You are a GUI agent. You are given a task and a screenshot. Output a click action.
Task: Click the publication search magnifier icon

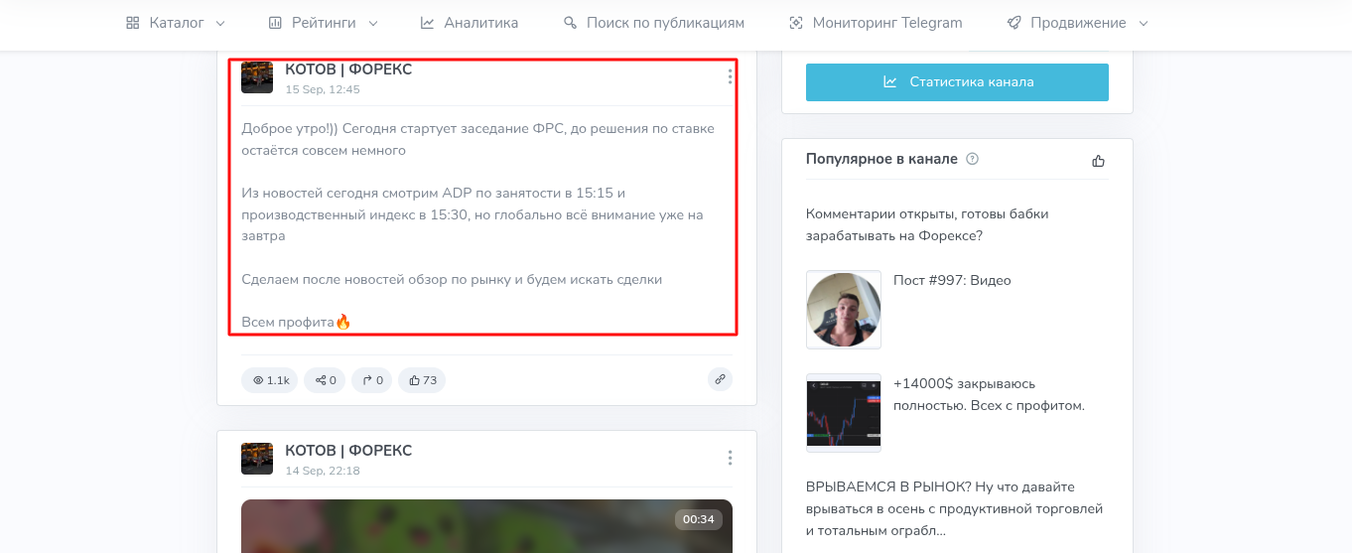point(570,23)
